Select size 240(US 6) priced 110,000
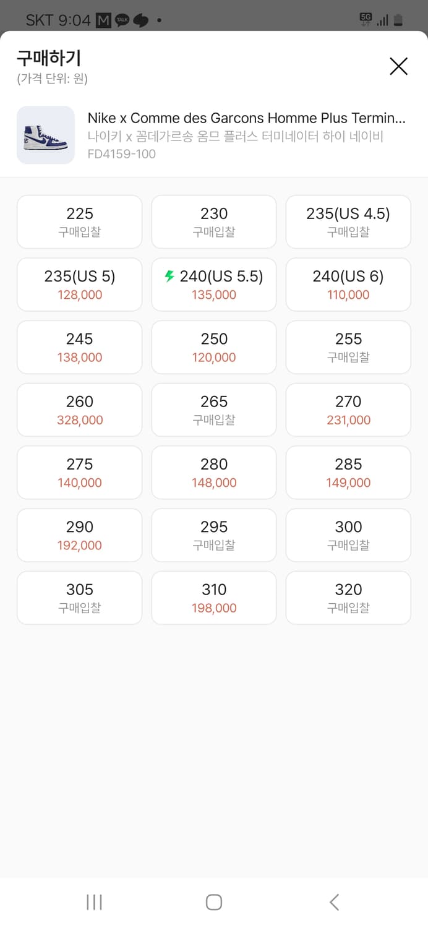This screenshot has height=928, width=428. [348, 285]
